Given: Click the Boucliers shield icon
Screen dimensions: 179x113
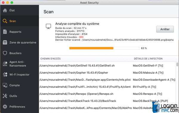Looking at the screenshot, I should [5, 53].
